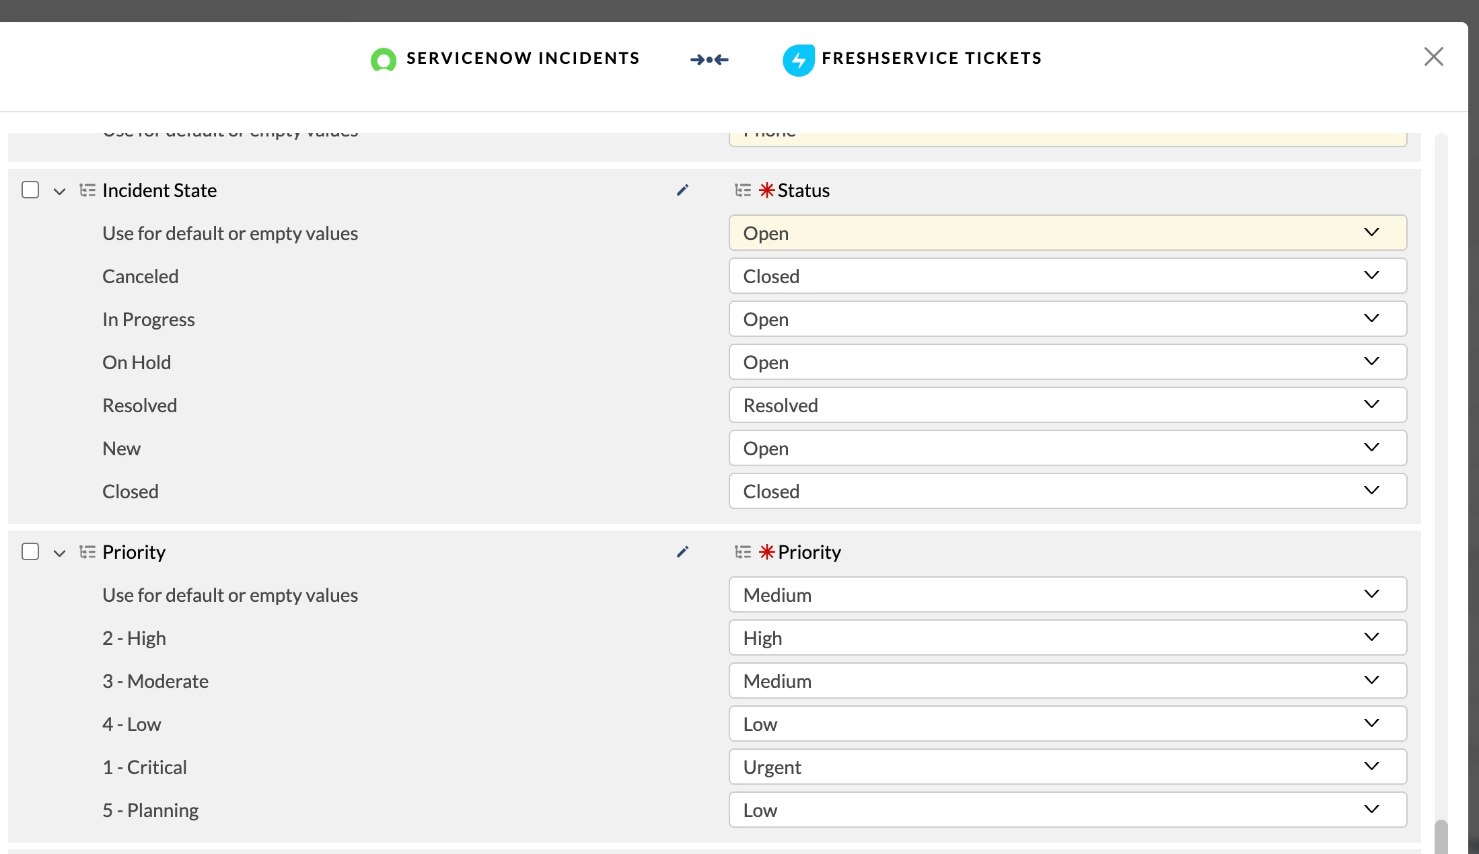Click the 3 - Moderate value label
Image resolution: width=1479 pixels, height=854 pixels.
tap(155, 681)
